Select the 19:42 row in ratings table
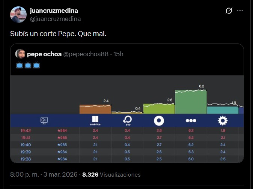 tap(26, 130)
